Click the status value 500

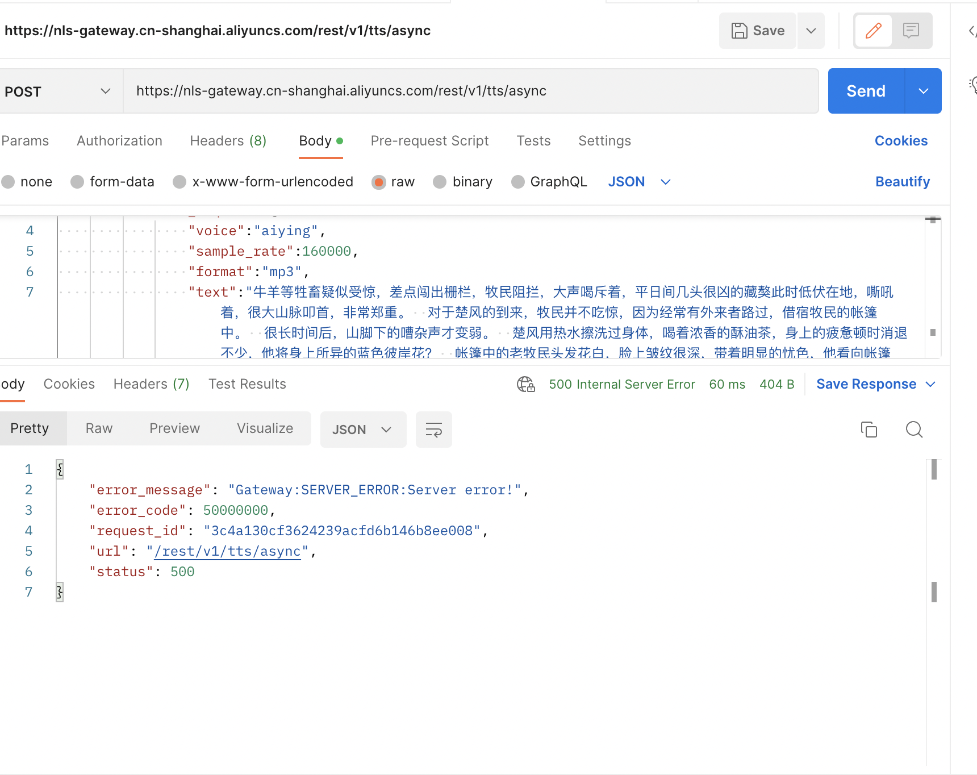coord(182,572)
